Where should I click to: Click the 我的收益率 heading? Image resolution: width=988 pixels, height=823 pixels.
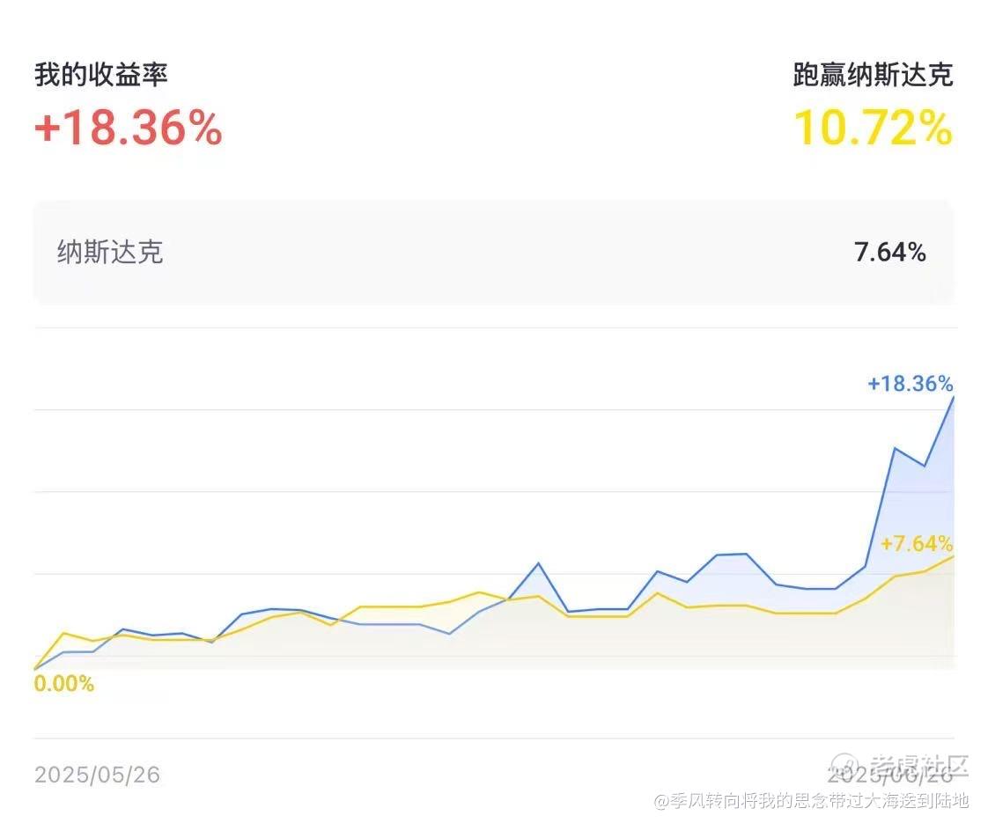[100, 74]
